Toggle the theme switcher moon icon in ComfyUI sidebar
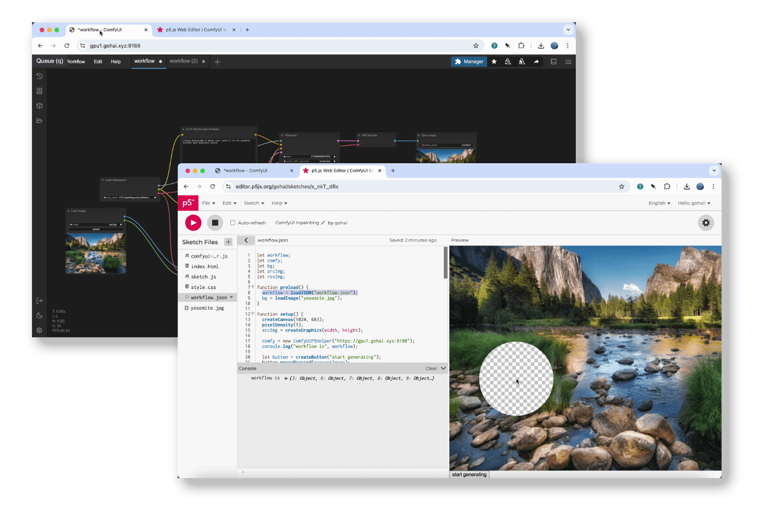This screenshot has width=761, height=507. point(40,315)
